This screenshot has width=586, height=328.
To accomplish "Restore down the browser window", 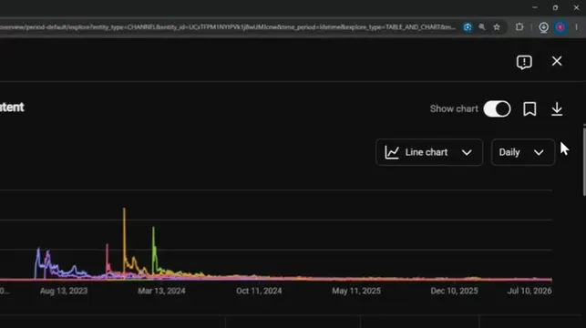I will pyautogui.click(x=555, y=7).
